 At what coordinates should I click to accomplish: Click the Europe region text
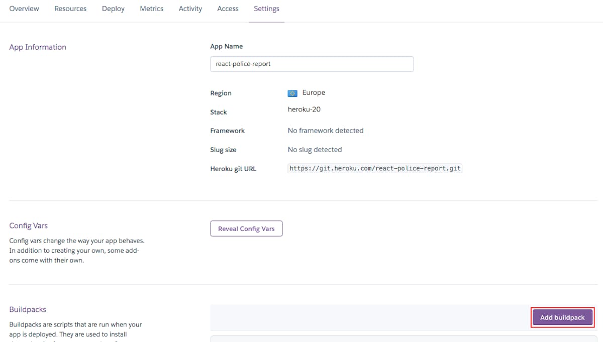tap(314, 93)
